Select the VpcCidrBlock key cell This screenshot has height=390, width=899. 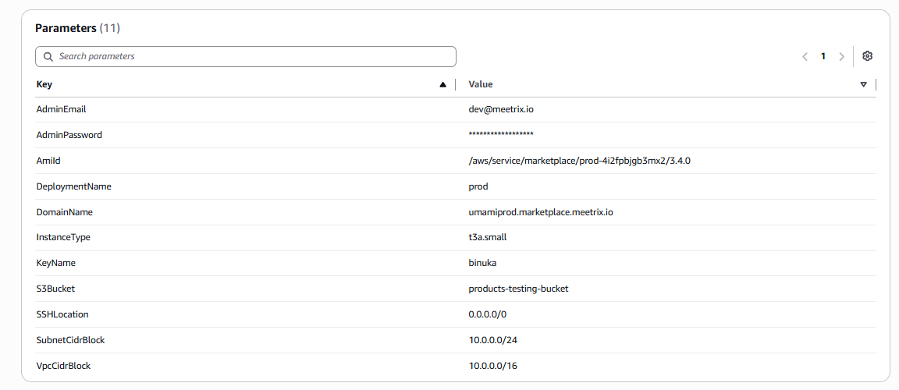[x=64, y=365]
